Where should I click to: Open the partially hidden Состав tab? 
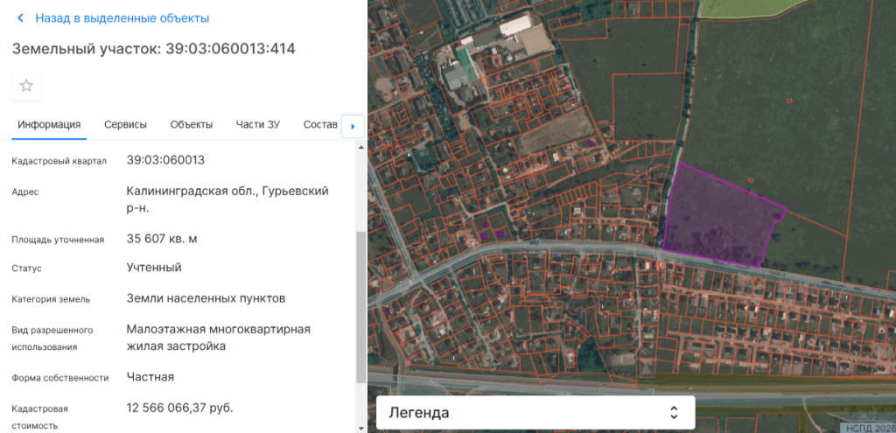pyautogui.click(x=319, y=124)
